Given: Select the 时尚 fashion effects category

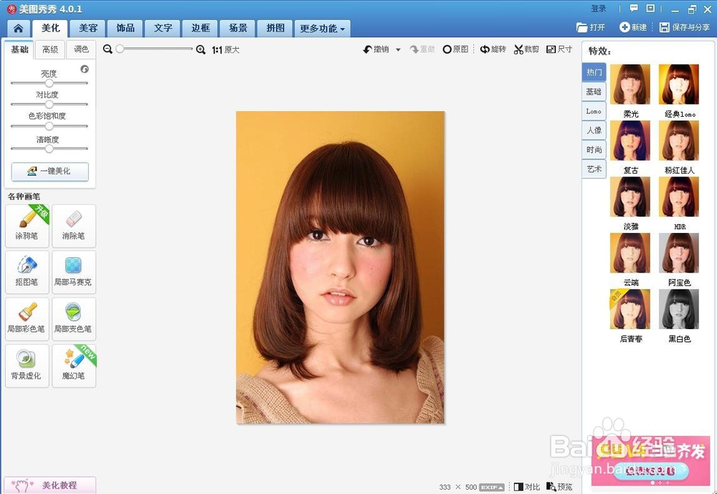Looking at the screenshot, I should [x=594, y=150].
